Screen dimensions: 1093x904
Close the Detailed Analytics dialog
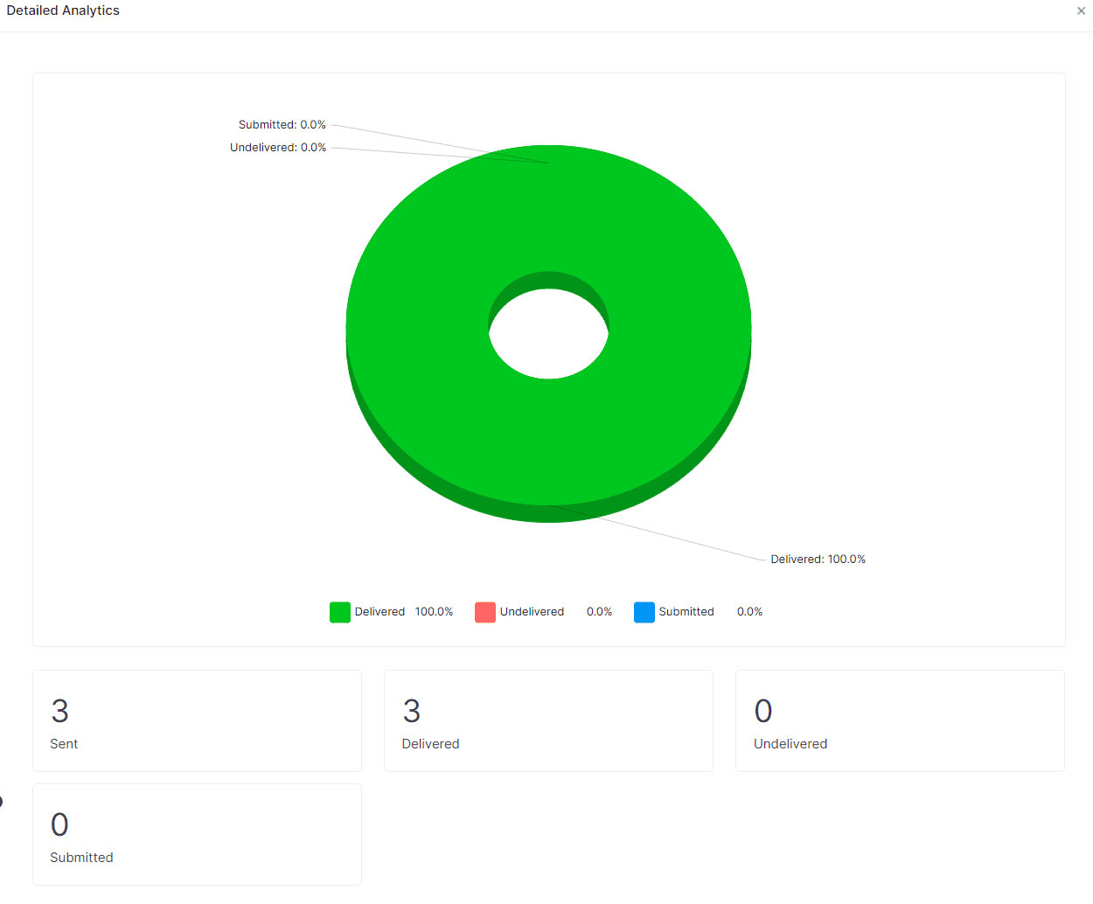point(1081,10)
